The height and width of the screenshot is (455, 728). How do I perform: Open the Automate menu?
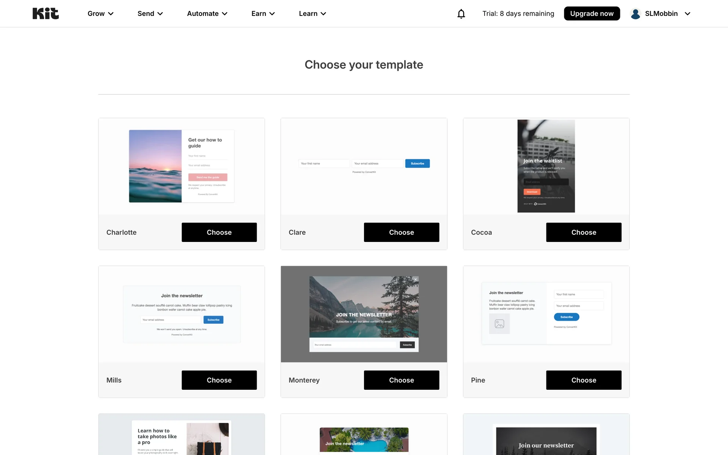click(207, 14)
